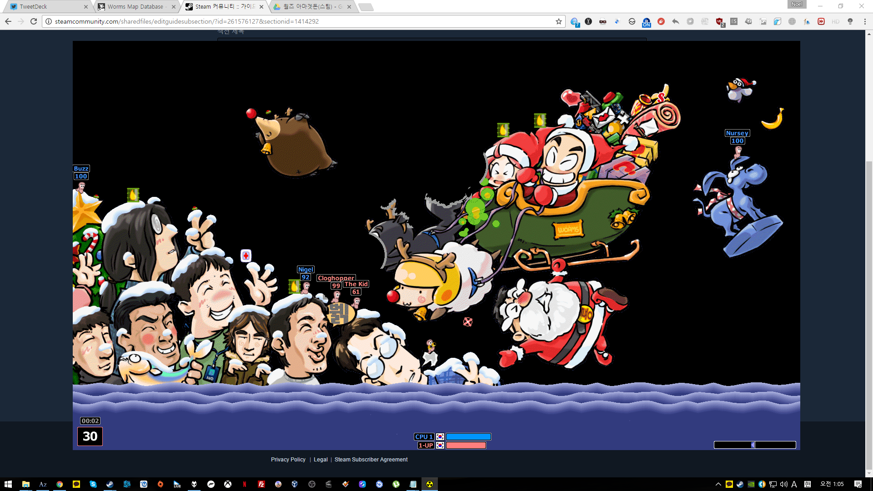This screenshot has width=873, height=491.
Task: Open the Steam Subscriber Agreement link
Action: click(371, 460)
